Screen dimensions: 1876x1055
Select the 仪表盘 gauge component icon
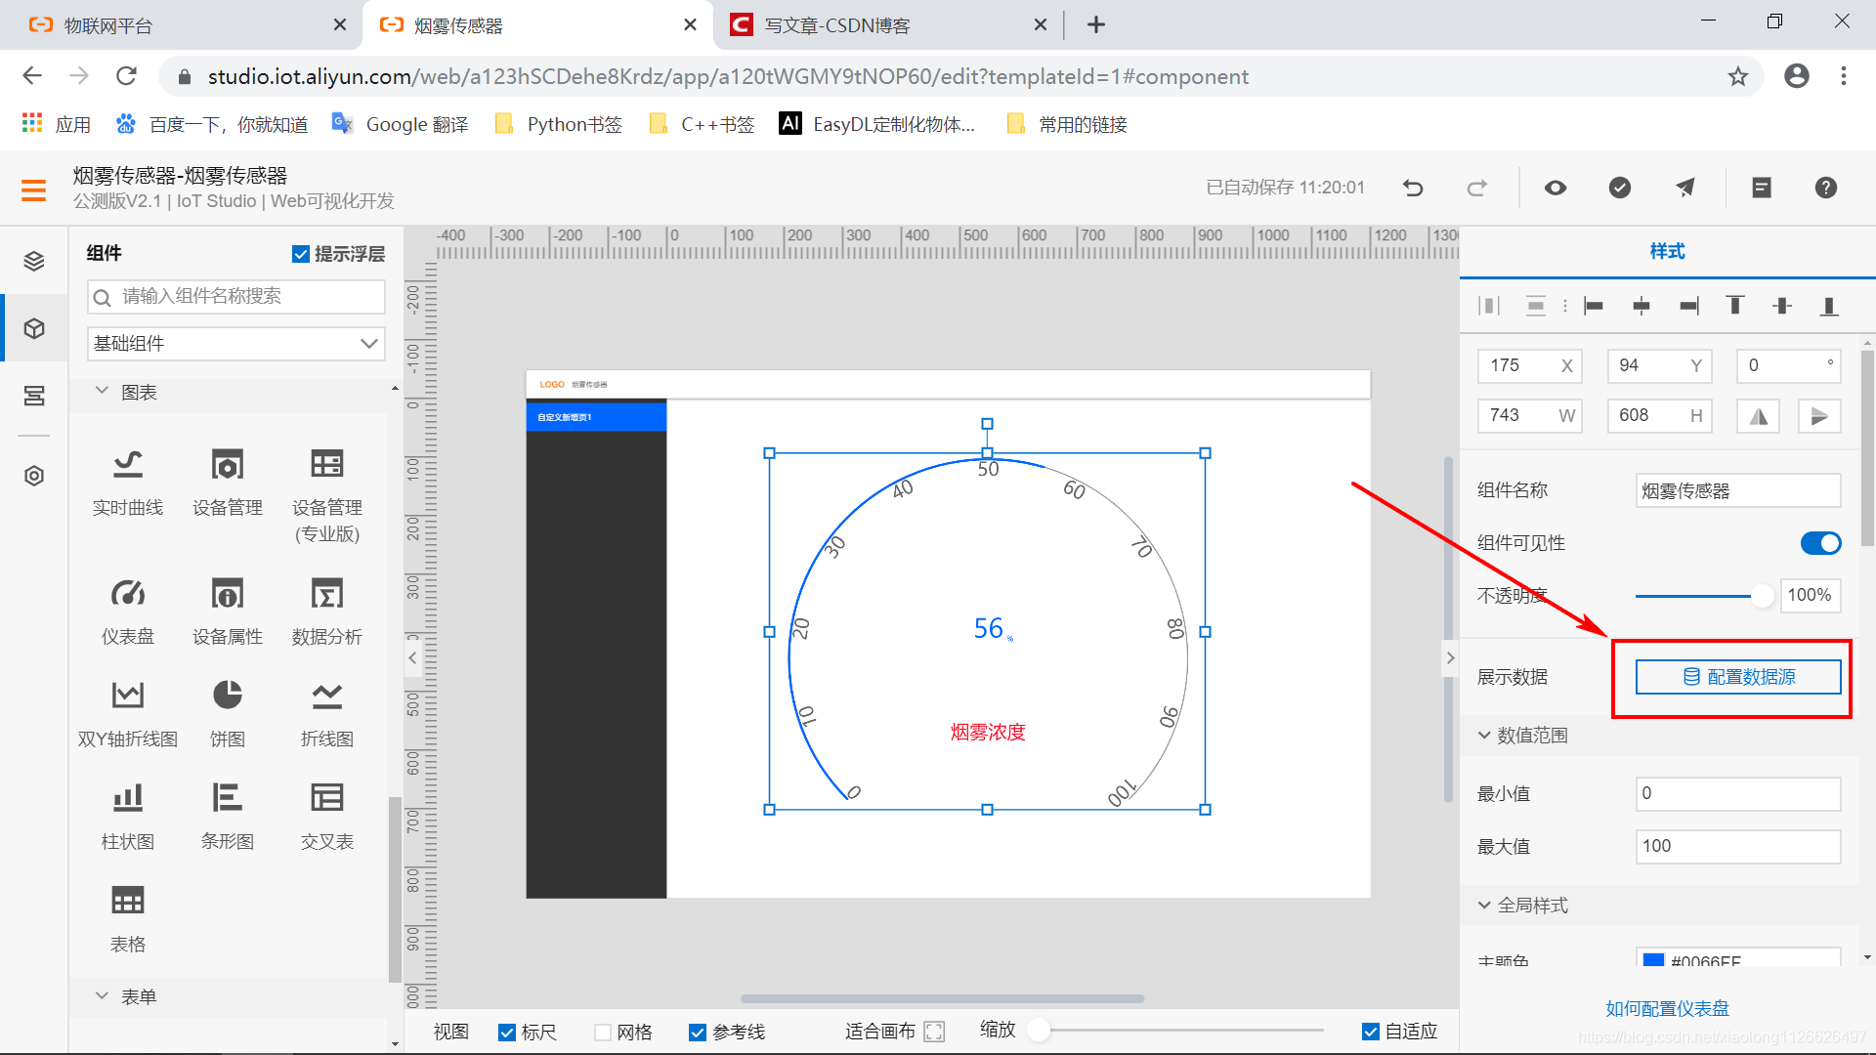(128, 594)
